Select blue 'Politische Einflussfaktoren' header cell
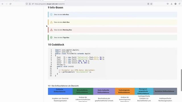Screen dimensions: 182x102 [x=60, y=91]
